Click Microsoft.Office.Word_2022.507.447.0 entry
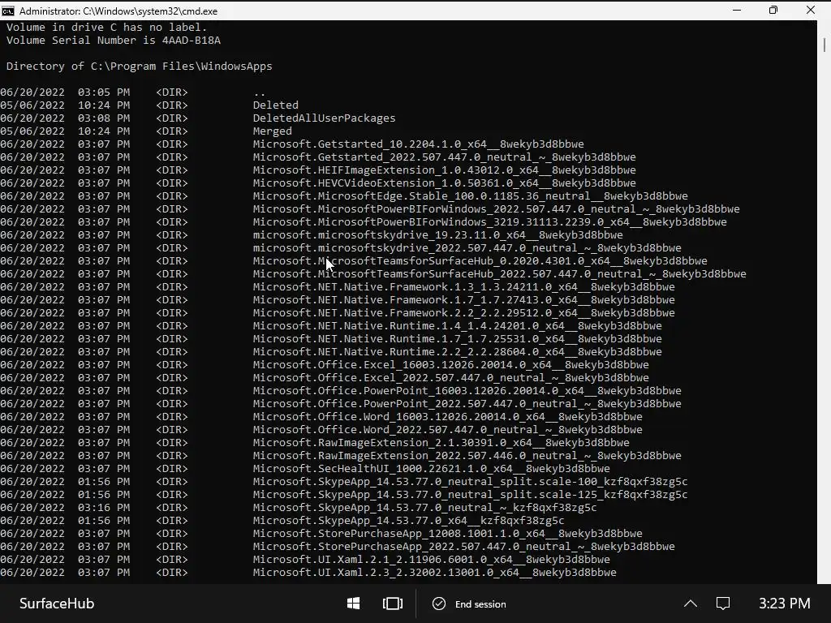The height and width of the screenshot is (623, 831). tap(447, 430)
